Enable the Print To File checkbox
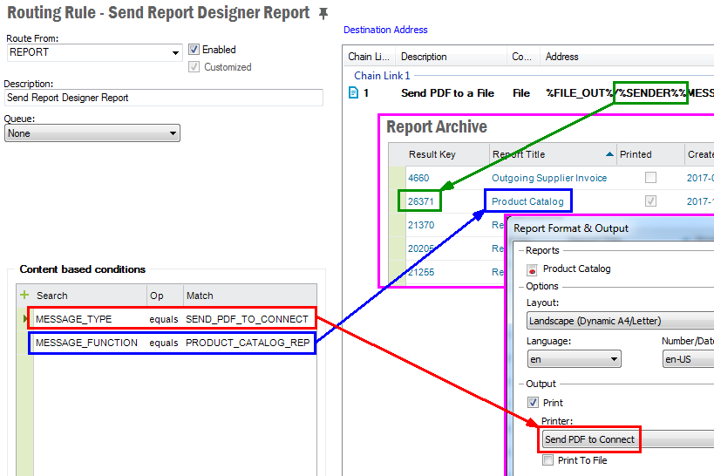 [547, 460]
